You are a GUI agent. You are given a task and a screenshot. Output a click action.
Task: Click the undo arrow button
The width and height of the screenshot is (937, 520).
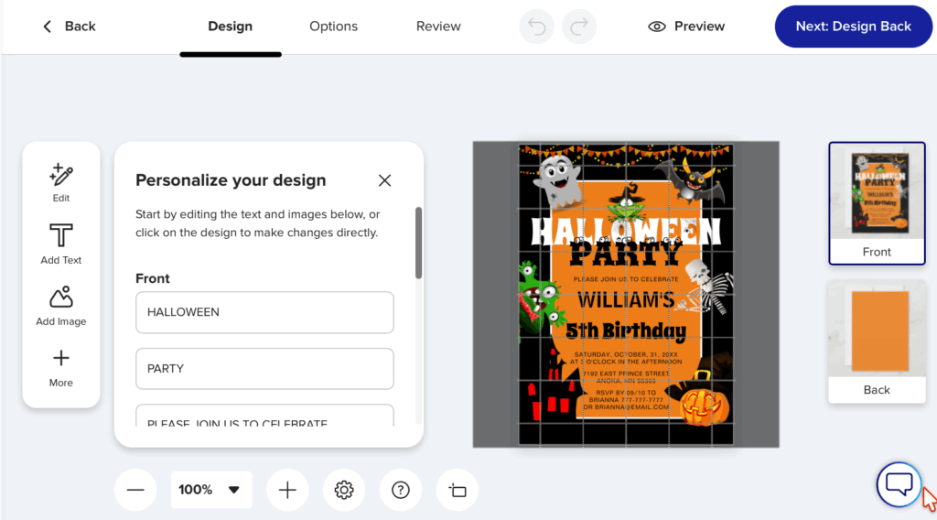537,27
